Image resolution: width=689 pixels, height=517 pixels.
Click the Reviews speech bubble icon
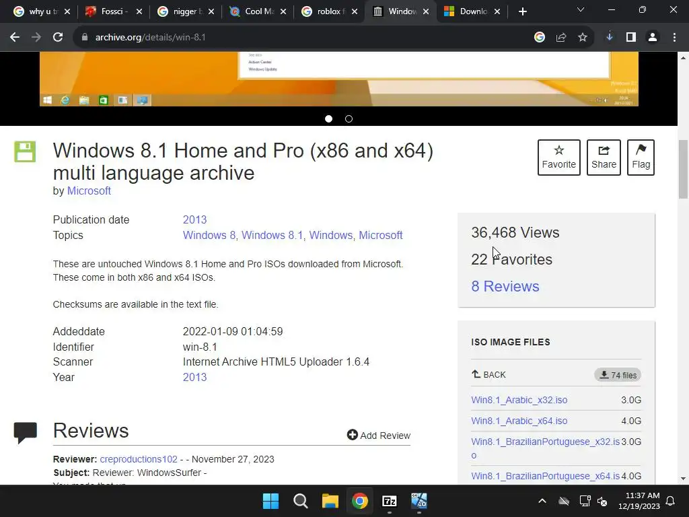coord(26,433)
